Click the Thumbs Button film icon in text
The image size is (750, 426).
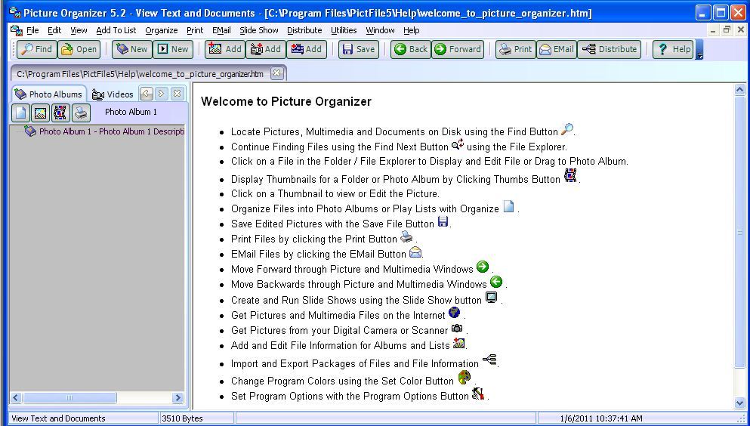[570, 175]
